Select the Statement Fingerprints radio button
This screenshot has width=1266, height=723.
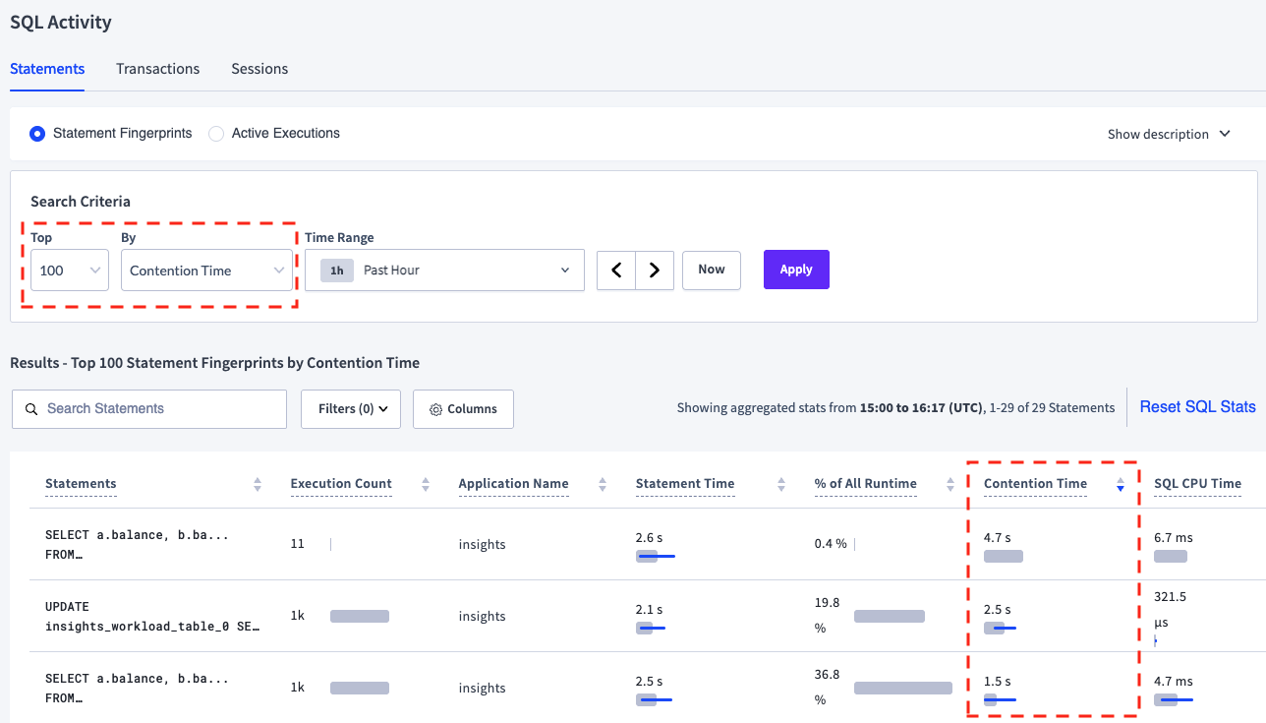point(36,133)
